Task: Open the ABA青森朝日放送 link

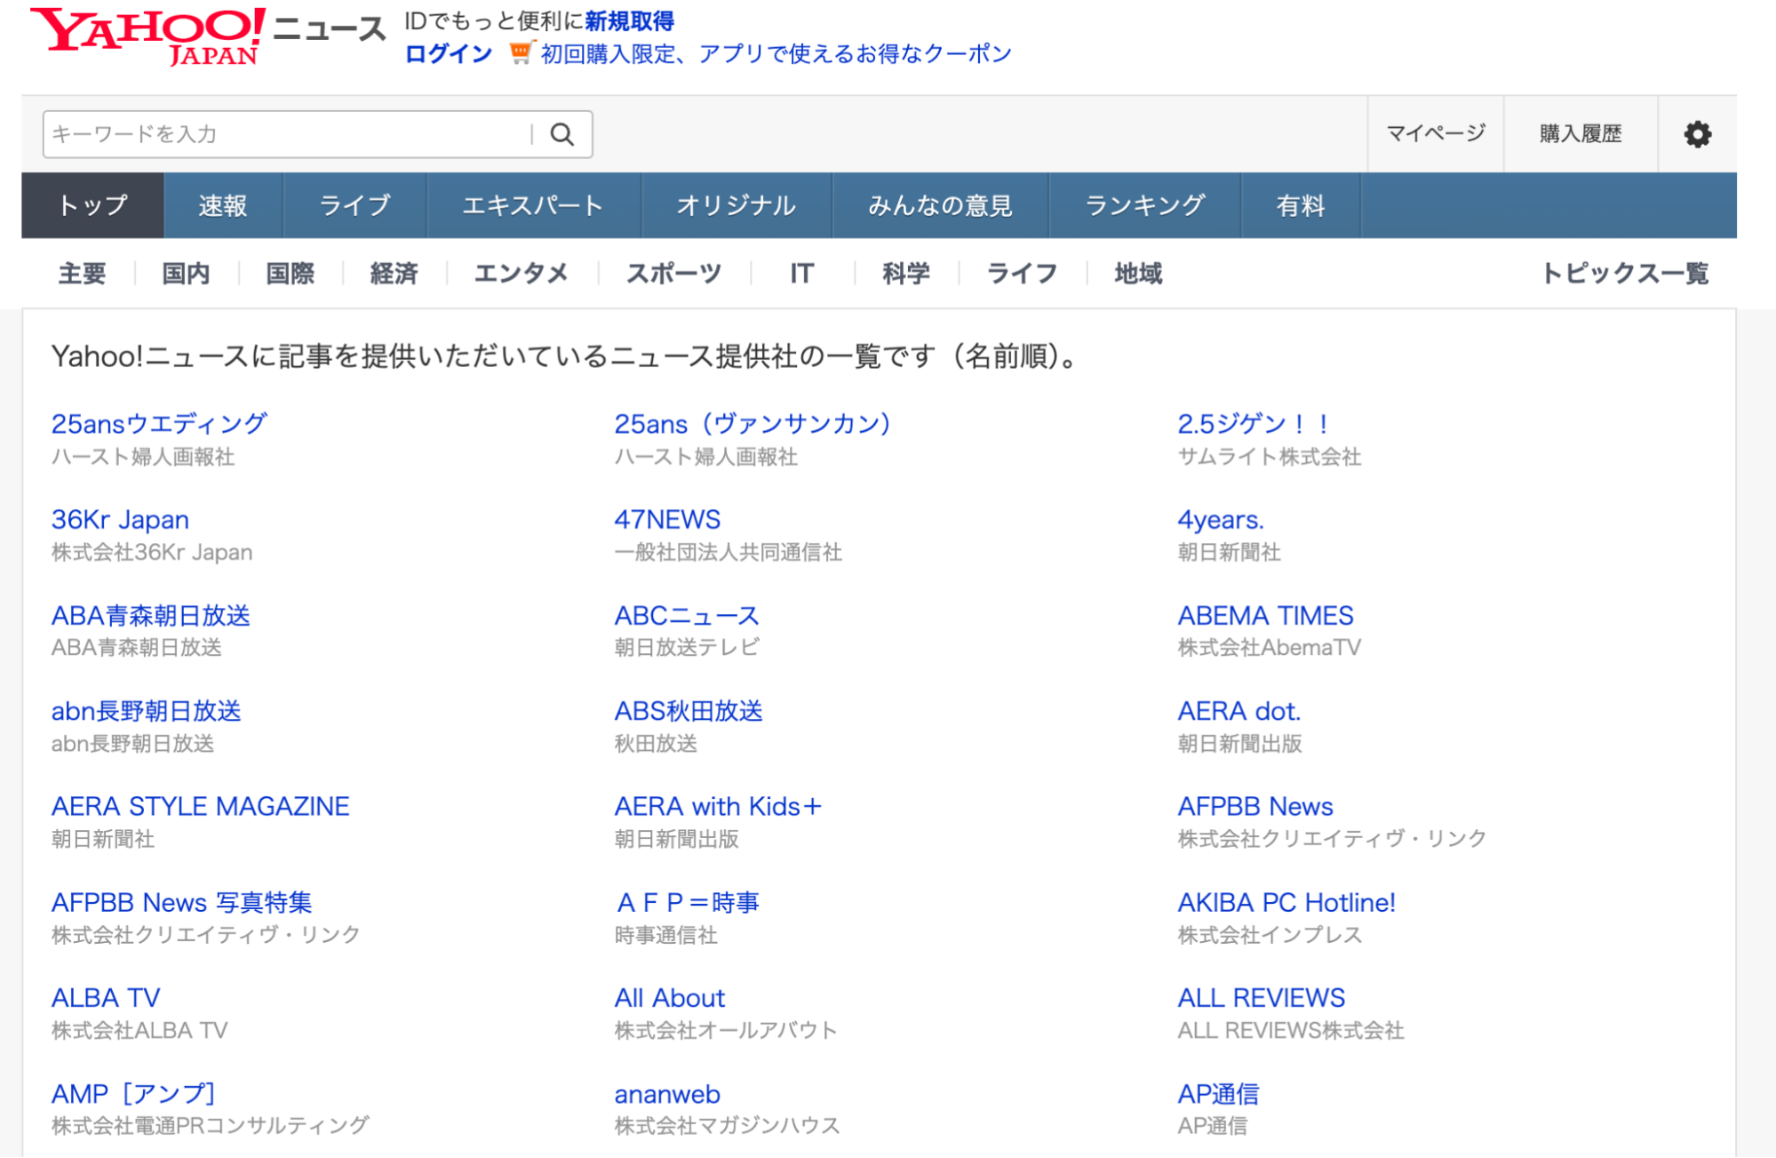Action: tap(151, 615)
